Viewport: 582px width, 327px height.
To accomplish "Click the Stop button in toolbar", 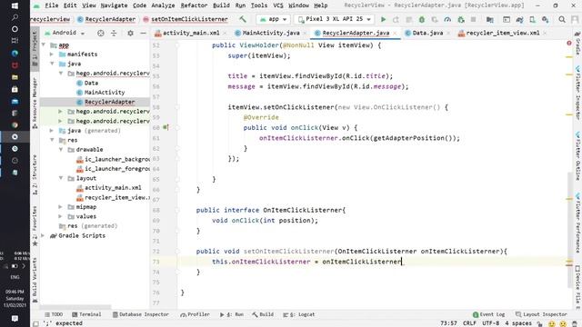I will (473, 19).
